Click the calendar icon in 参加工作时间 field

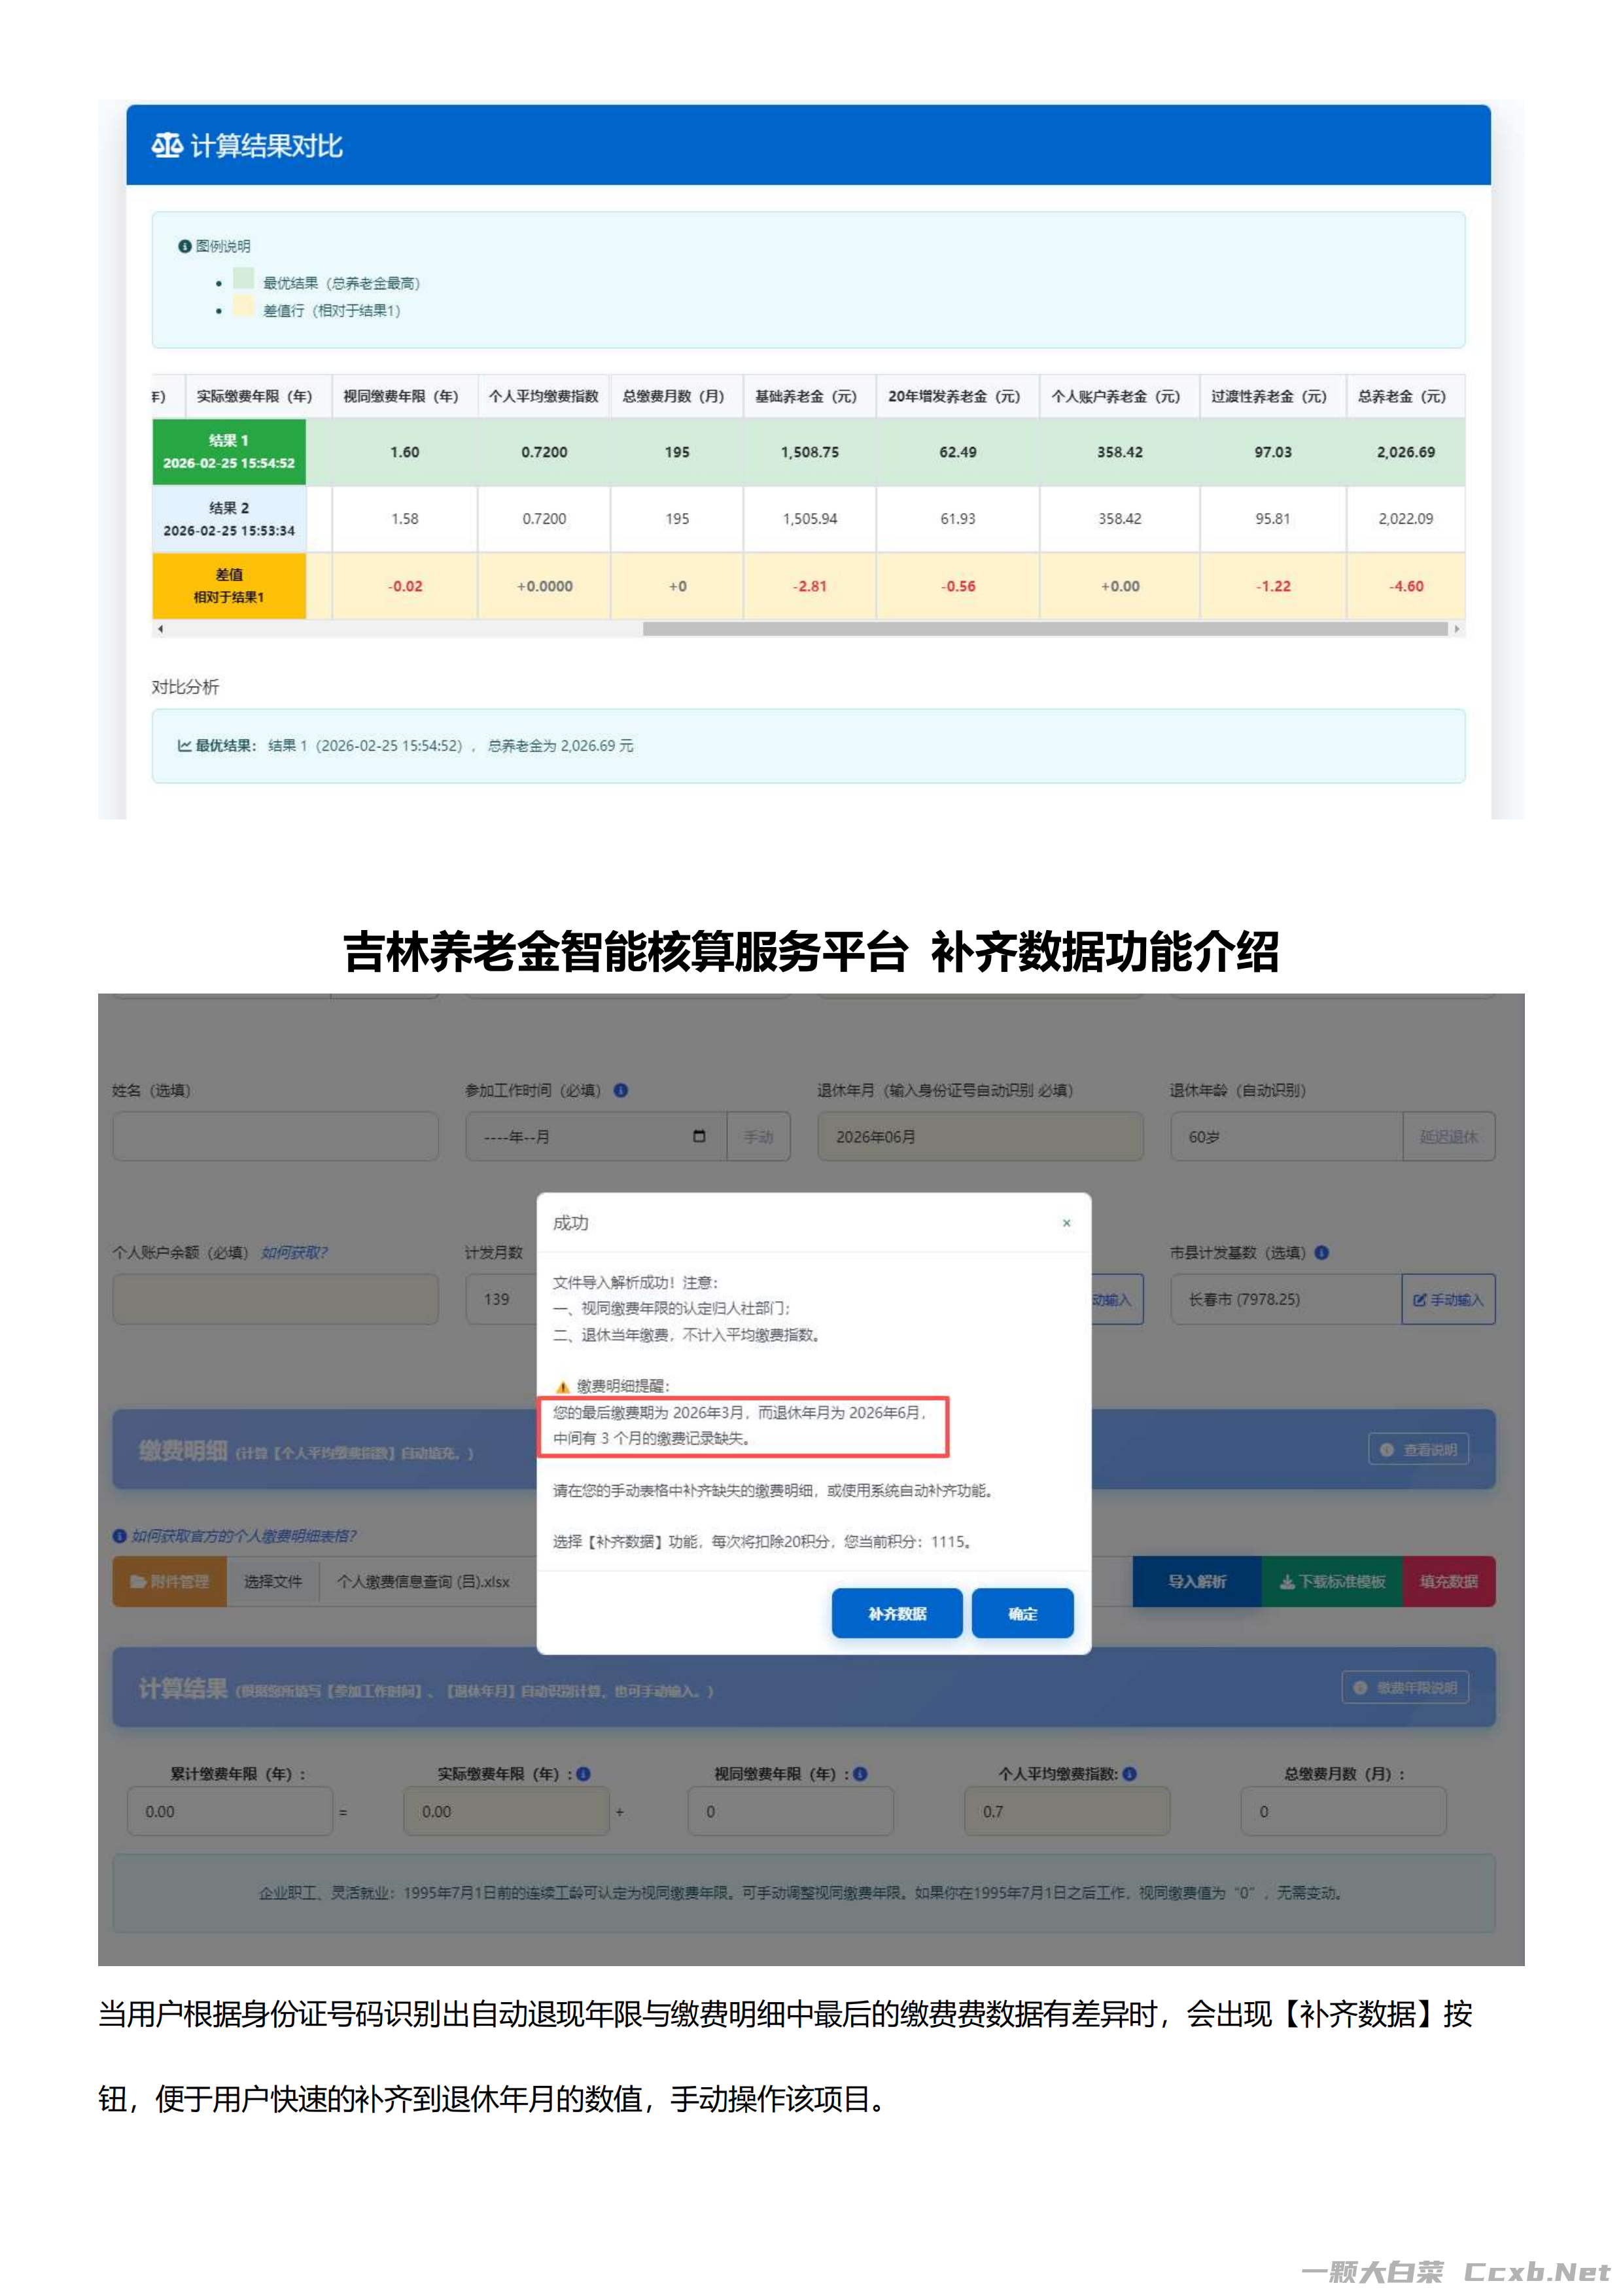tap(699, 1136)
